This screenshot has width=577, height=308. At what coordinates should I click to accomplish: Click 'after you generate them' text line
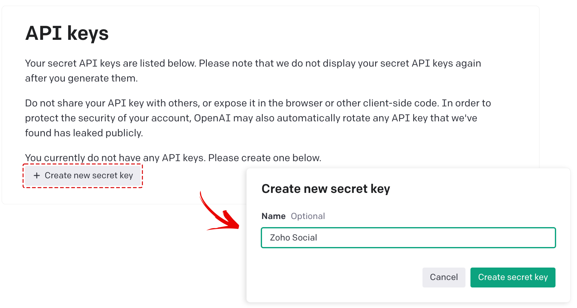pyautogui.click(x=81, y=78)
